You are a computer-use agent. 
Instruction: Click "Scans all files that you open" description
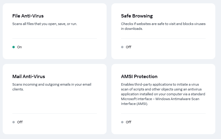tap(45, 24)
